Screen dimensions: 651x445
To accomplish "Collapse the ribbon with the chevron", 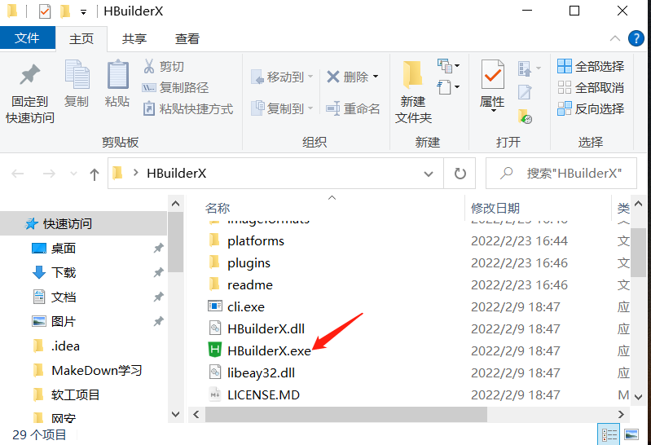I will [615, 38].
